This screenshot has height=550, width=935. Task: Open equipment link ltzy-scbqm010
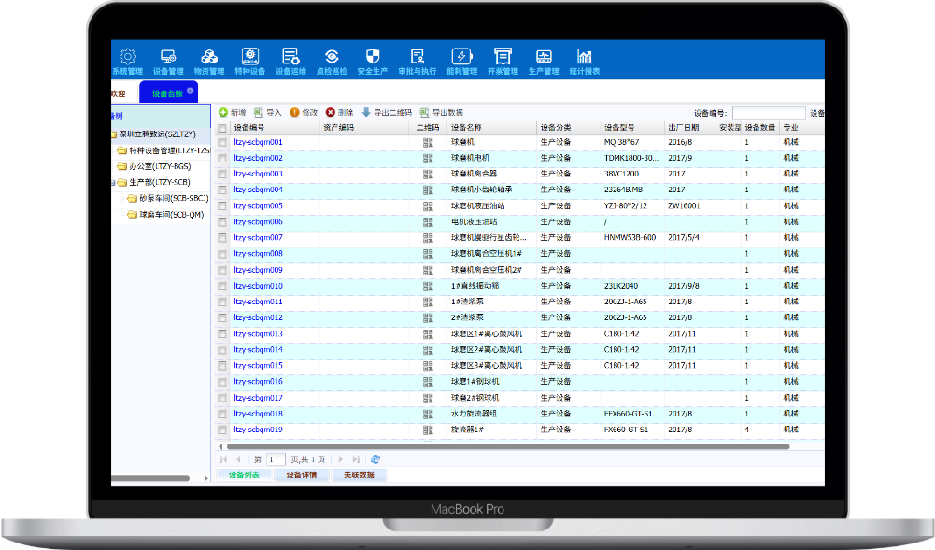258,287
